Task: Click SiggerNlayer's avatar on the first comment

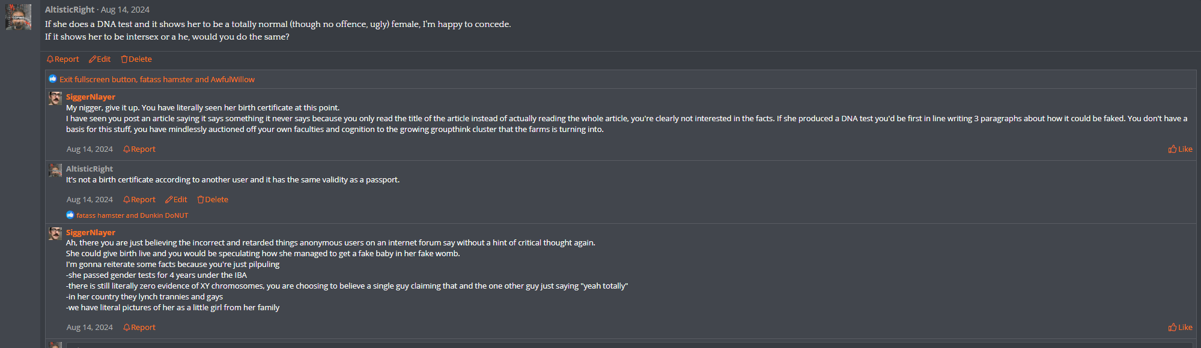Action: point(55,98)
